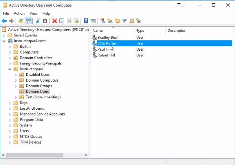Click the instructorpaul.com domain icon

(x=10, y=41)
